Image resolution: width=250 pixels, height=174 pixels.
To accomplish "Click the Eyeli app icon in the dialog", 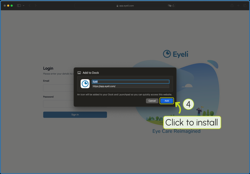I will (x=85, y=84).
